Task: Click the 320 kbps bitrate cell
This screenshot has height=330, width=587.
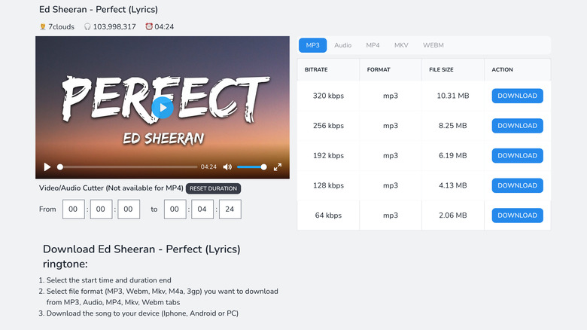Action: click(x=328, y=96)
